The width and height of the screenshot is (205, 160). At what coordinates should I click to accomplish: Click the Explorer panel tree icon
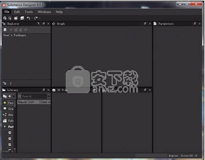click(4, 24)
